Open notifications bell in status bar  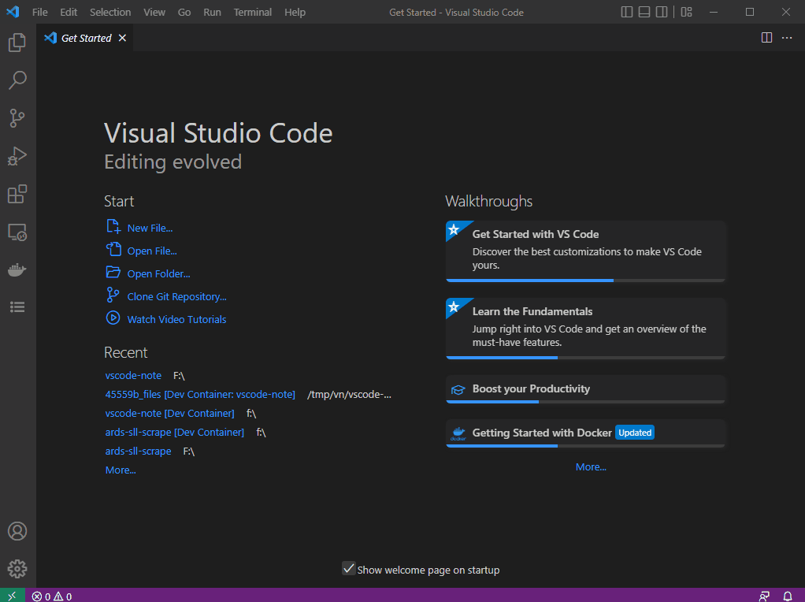point(788,596)
